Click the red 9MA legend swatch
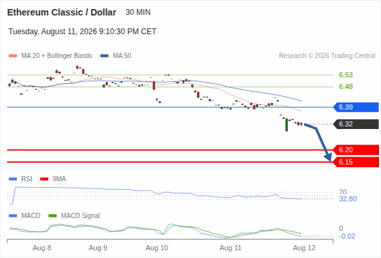 44,179
